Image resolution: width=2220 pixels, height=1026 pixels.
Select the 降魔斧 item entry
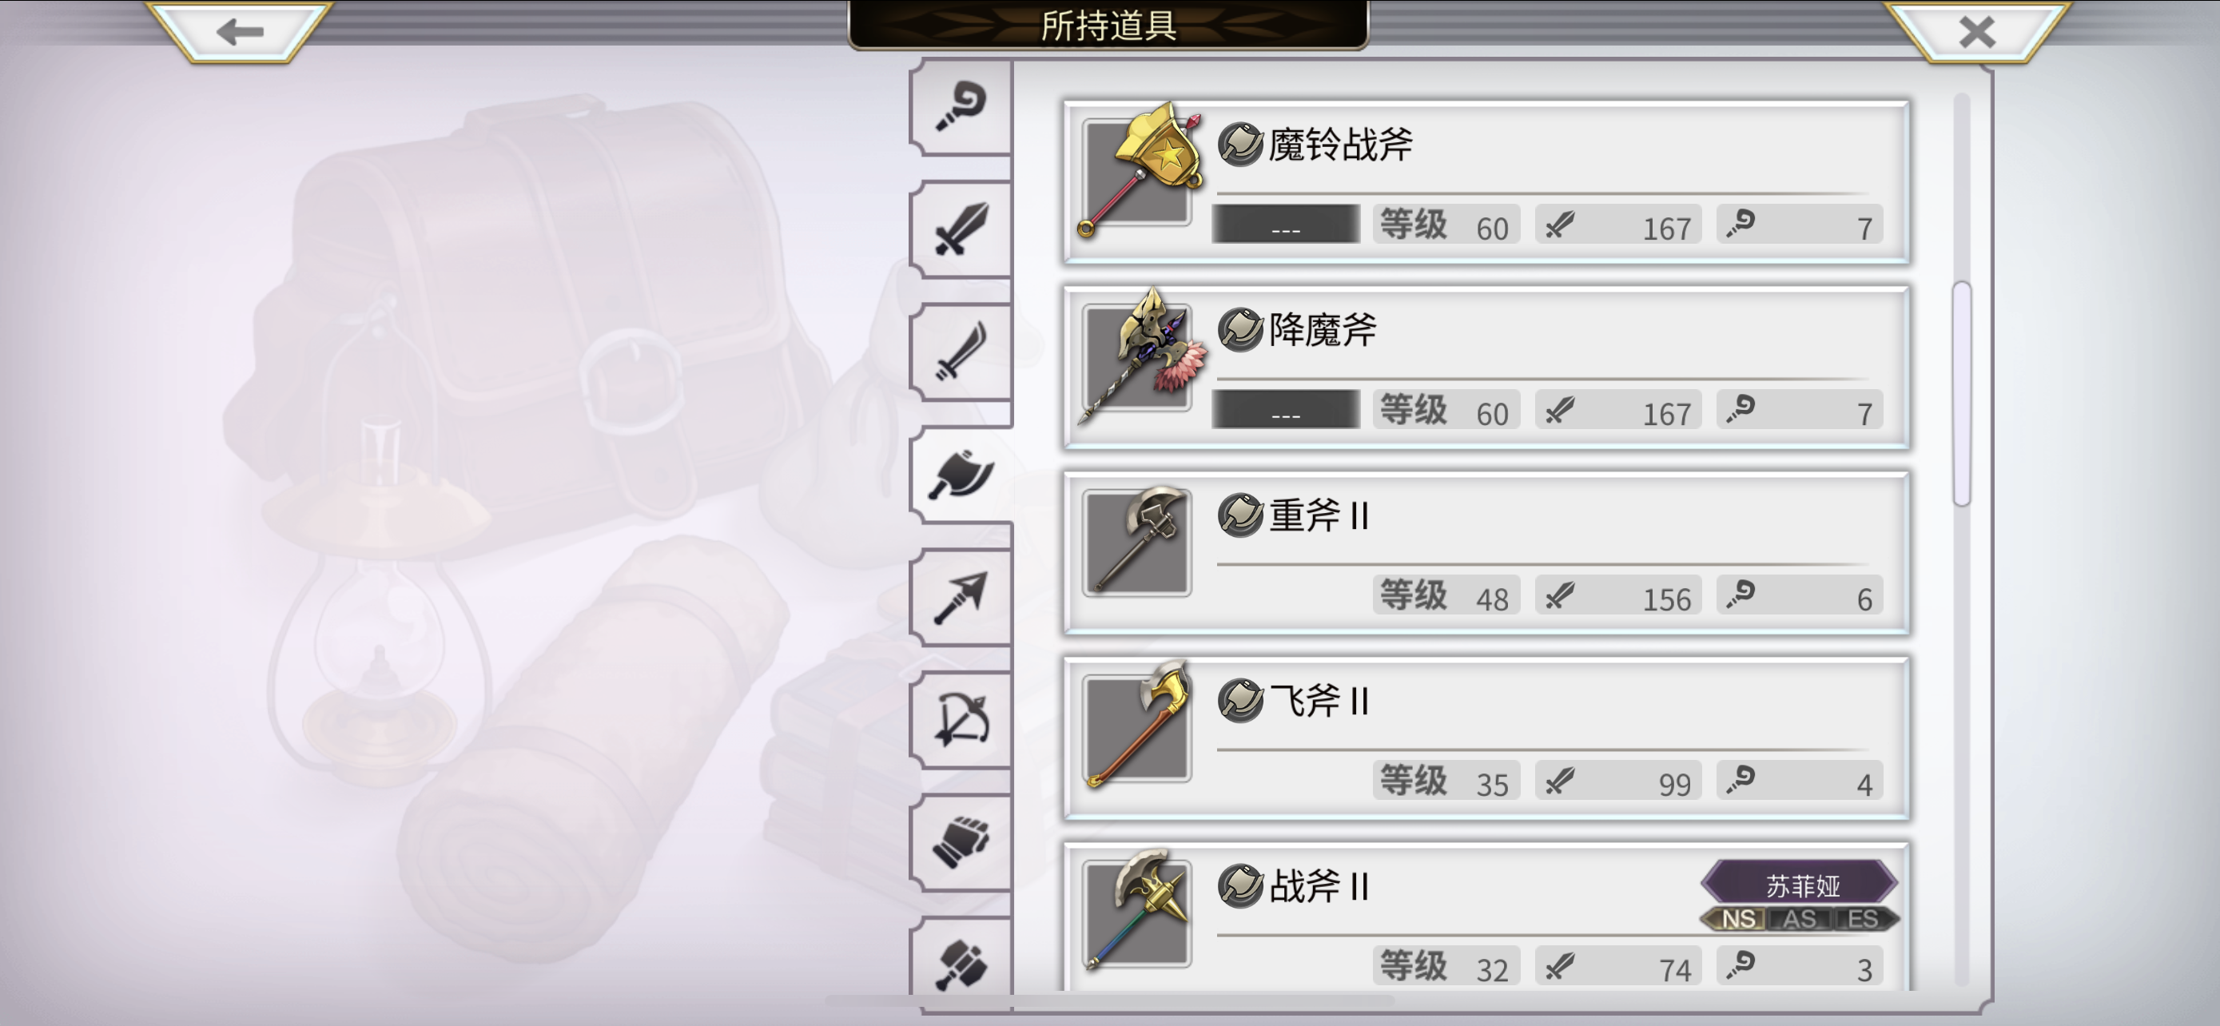(1486, 368)
